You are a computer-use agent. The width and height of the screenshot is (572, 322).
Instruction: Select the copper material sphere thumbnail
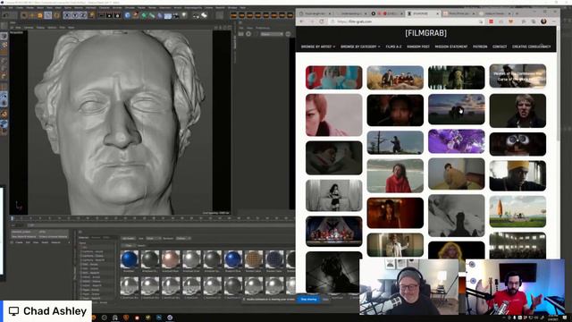tap(171, 259)
